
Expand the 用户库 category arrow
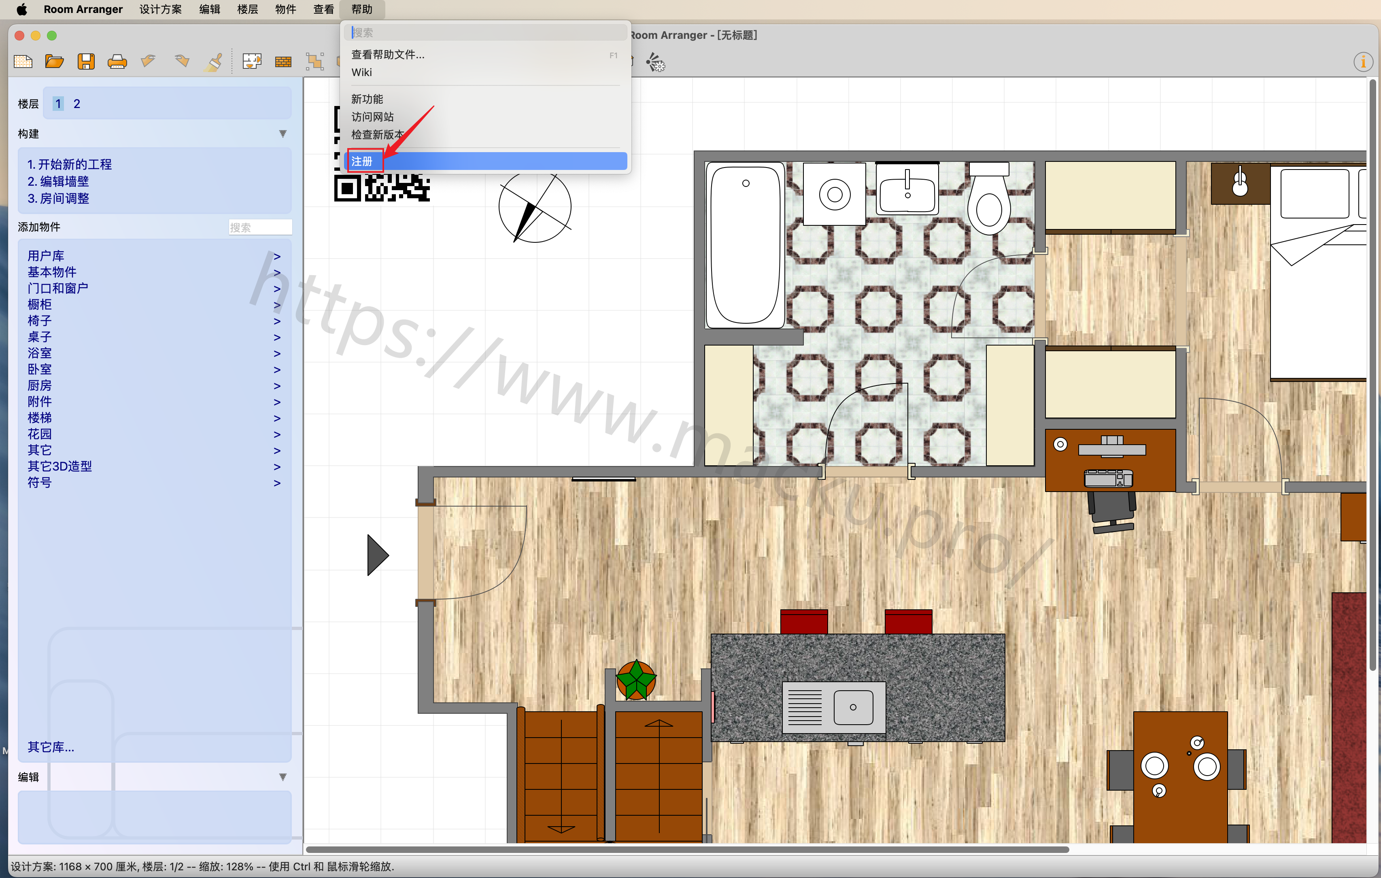(x=277, y=257)
